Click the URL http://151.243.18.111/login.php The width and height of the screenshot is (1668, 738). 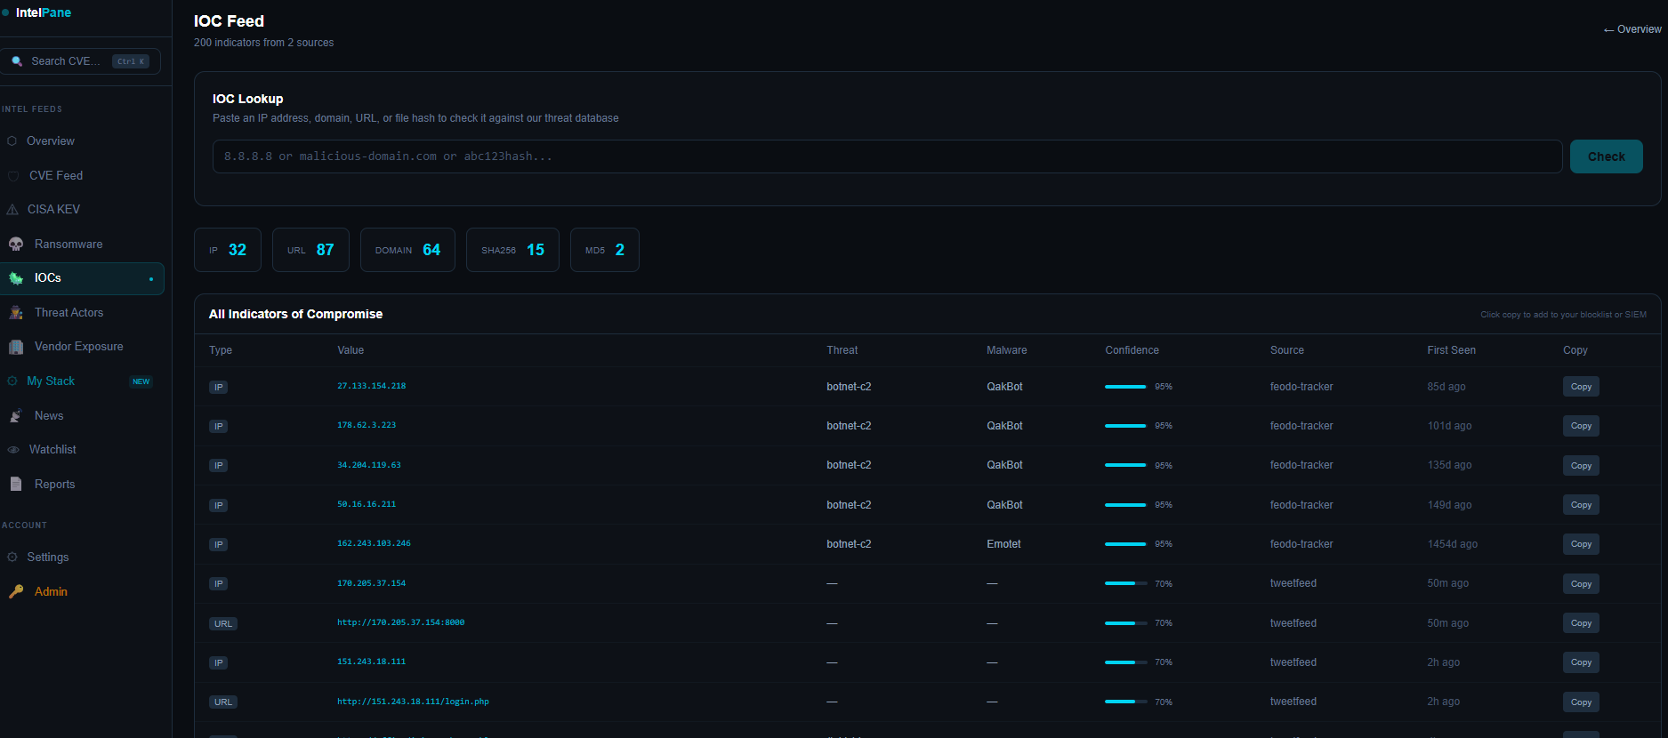point(413,702)
